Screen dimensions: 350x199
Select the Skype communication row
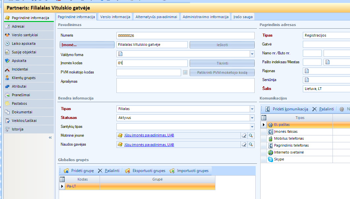point(279,159)
